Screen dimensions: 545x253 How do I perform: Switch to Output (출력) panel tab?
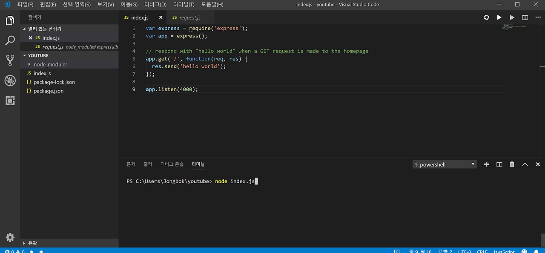pyautogui.click(x=148, y=164)
